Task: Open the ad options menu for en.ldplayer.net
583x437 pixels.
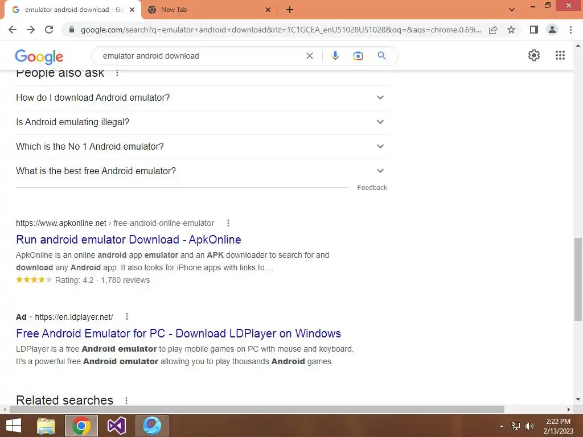Action: pyautogui.click(x=127, y=316)
